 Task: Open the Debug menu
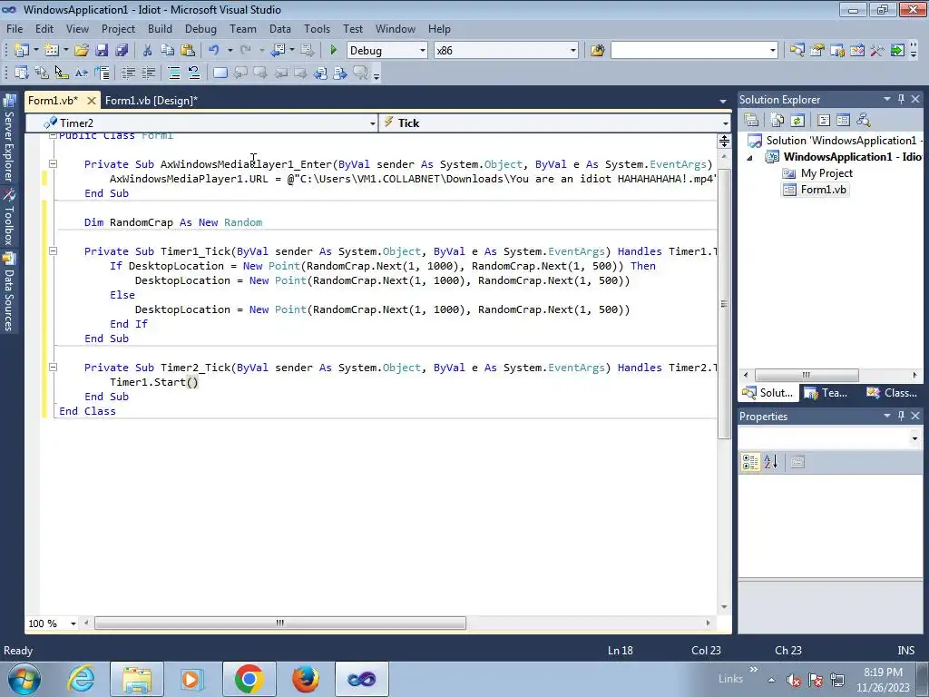[200, 28]
